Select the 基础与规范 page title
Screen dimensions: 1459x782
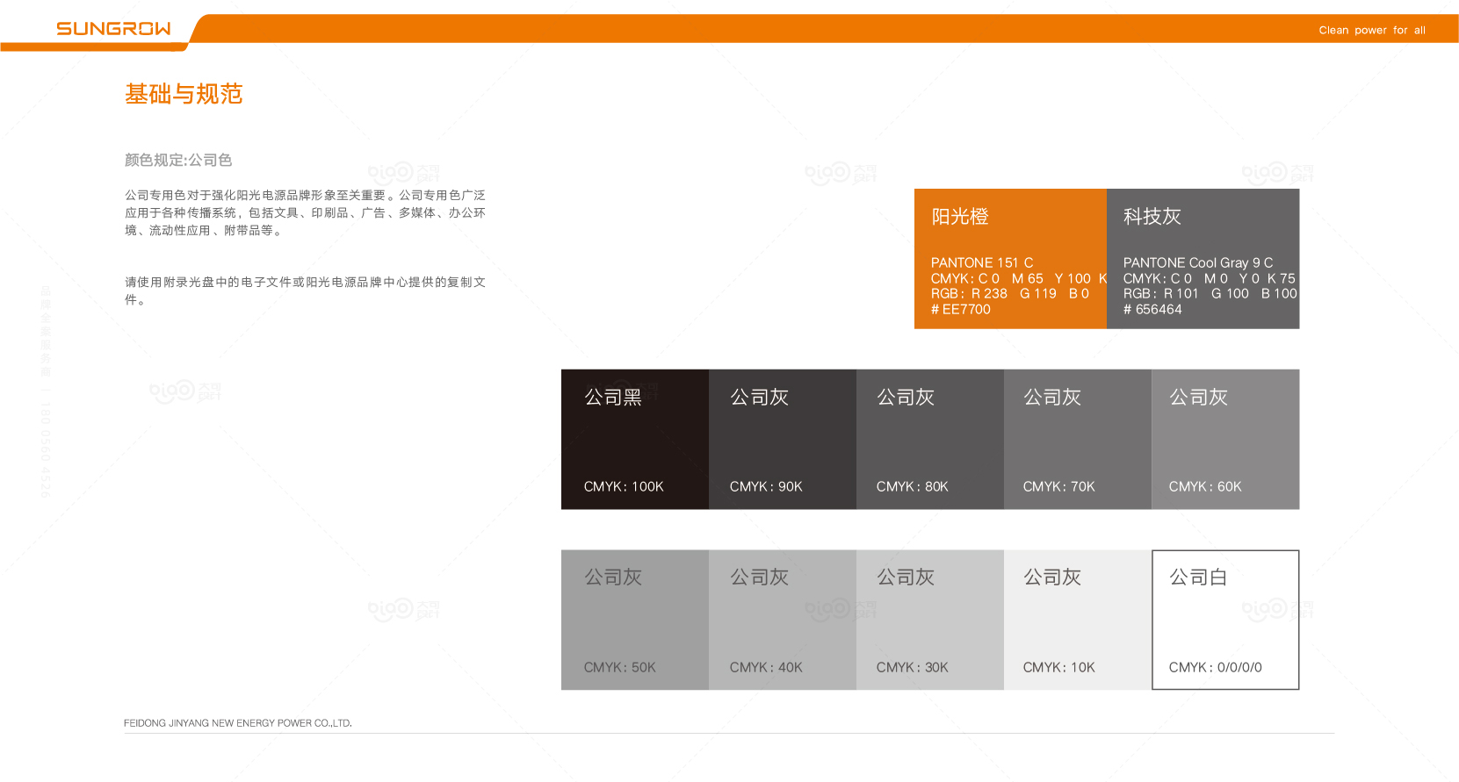(184, 94)
